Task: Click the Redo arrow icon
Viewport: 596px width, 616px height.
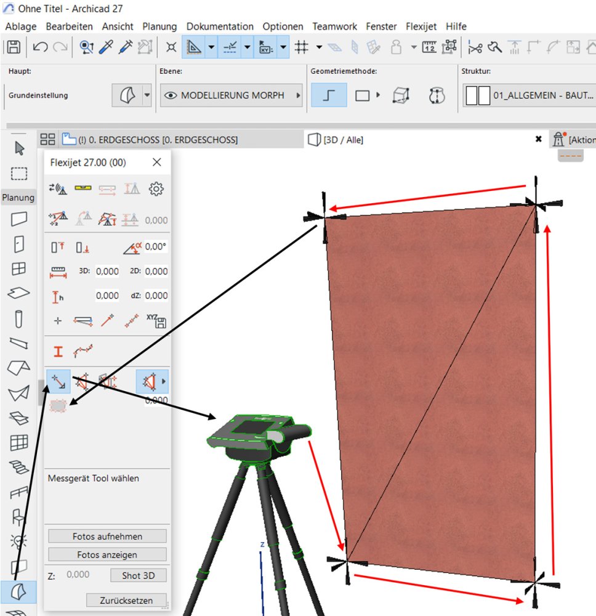Action: pyautogui.click(x=60, y=47)
